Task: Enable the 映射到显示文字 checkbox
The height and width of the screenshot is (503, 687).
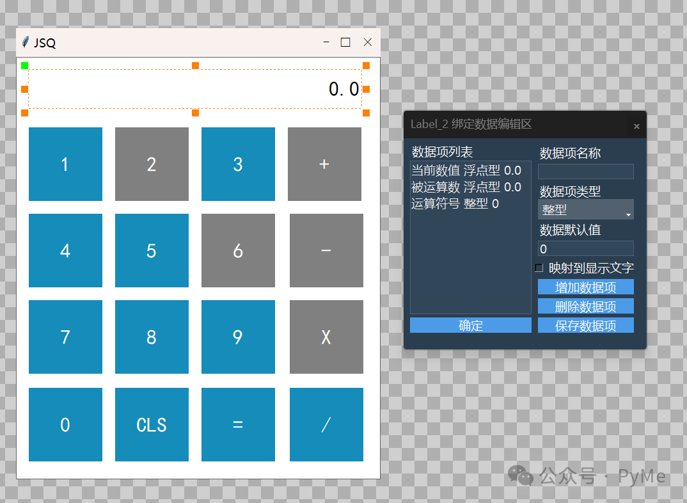Action: tap(539, 267)
